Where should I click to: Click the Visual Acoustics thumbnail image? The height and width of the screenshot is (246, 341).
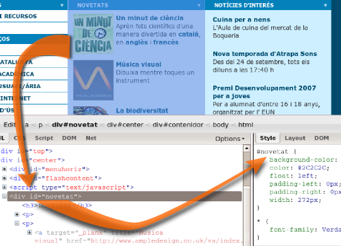(x=93, y=80)
